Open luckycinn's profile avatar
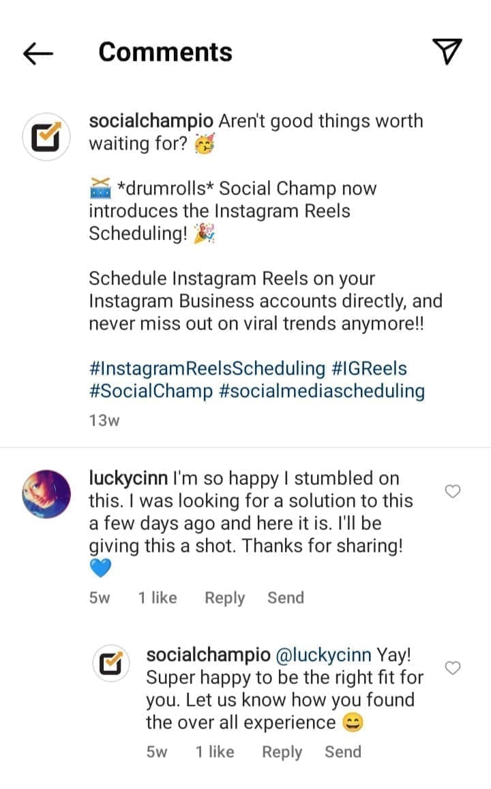491x789 pixels. click(46, 494)
